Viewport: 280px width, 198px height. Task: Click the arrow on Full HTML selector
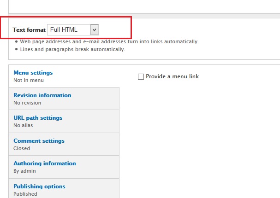click(x=94, y=30)
